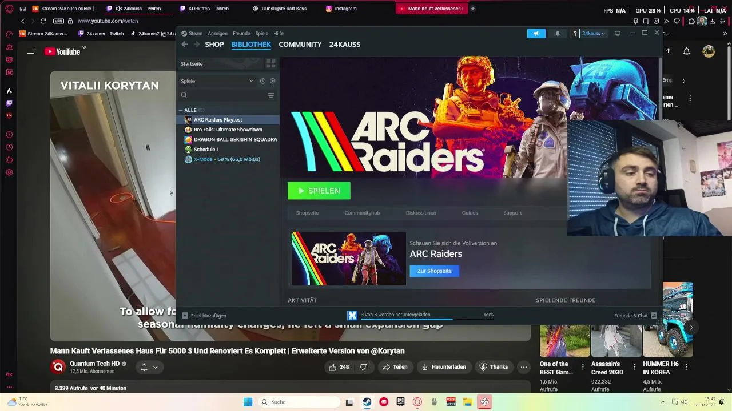This screenshot has height=411, width=732.
Task: Expand the 24kauss account dropdown
Action: coord(594,33)
